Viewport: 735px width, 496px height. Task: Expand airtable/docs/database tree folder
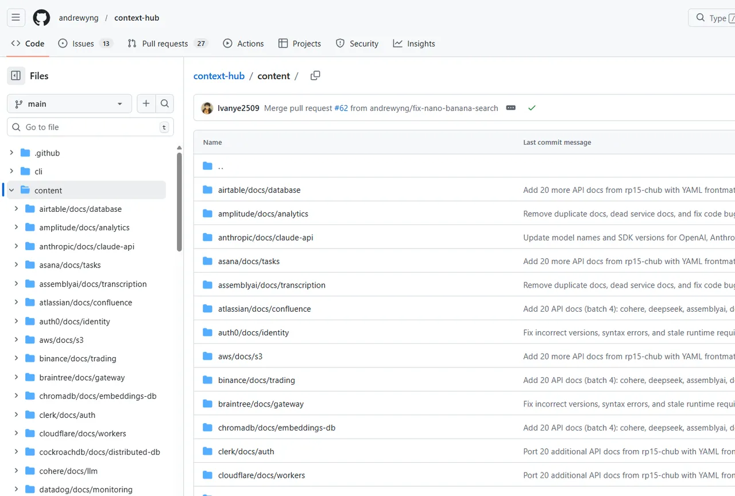click(17, 209)
